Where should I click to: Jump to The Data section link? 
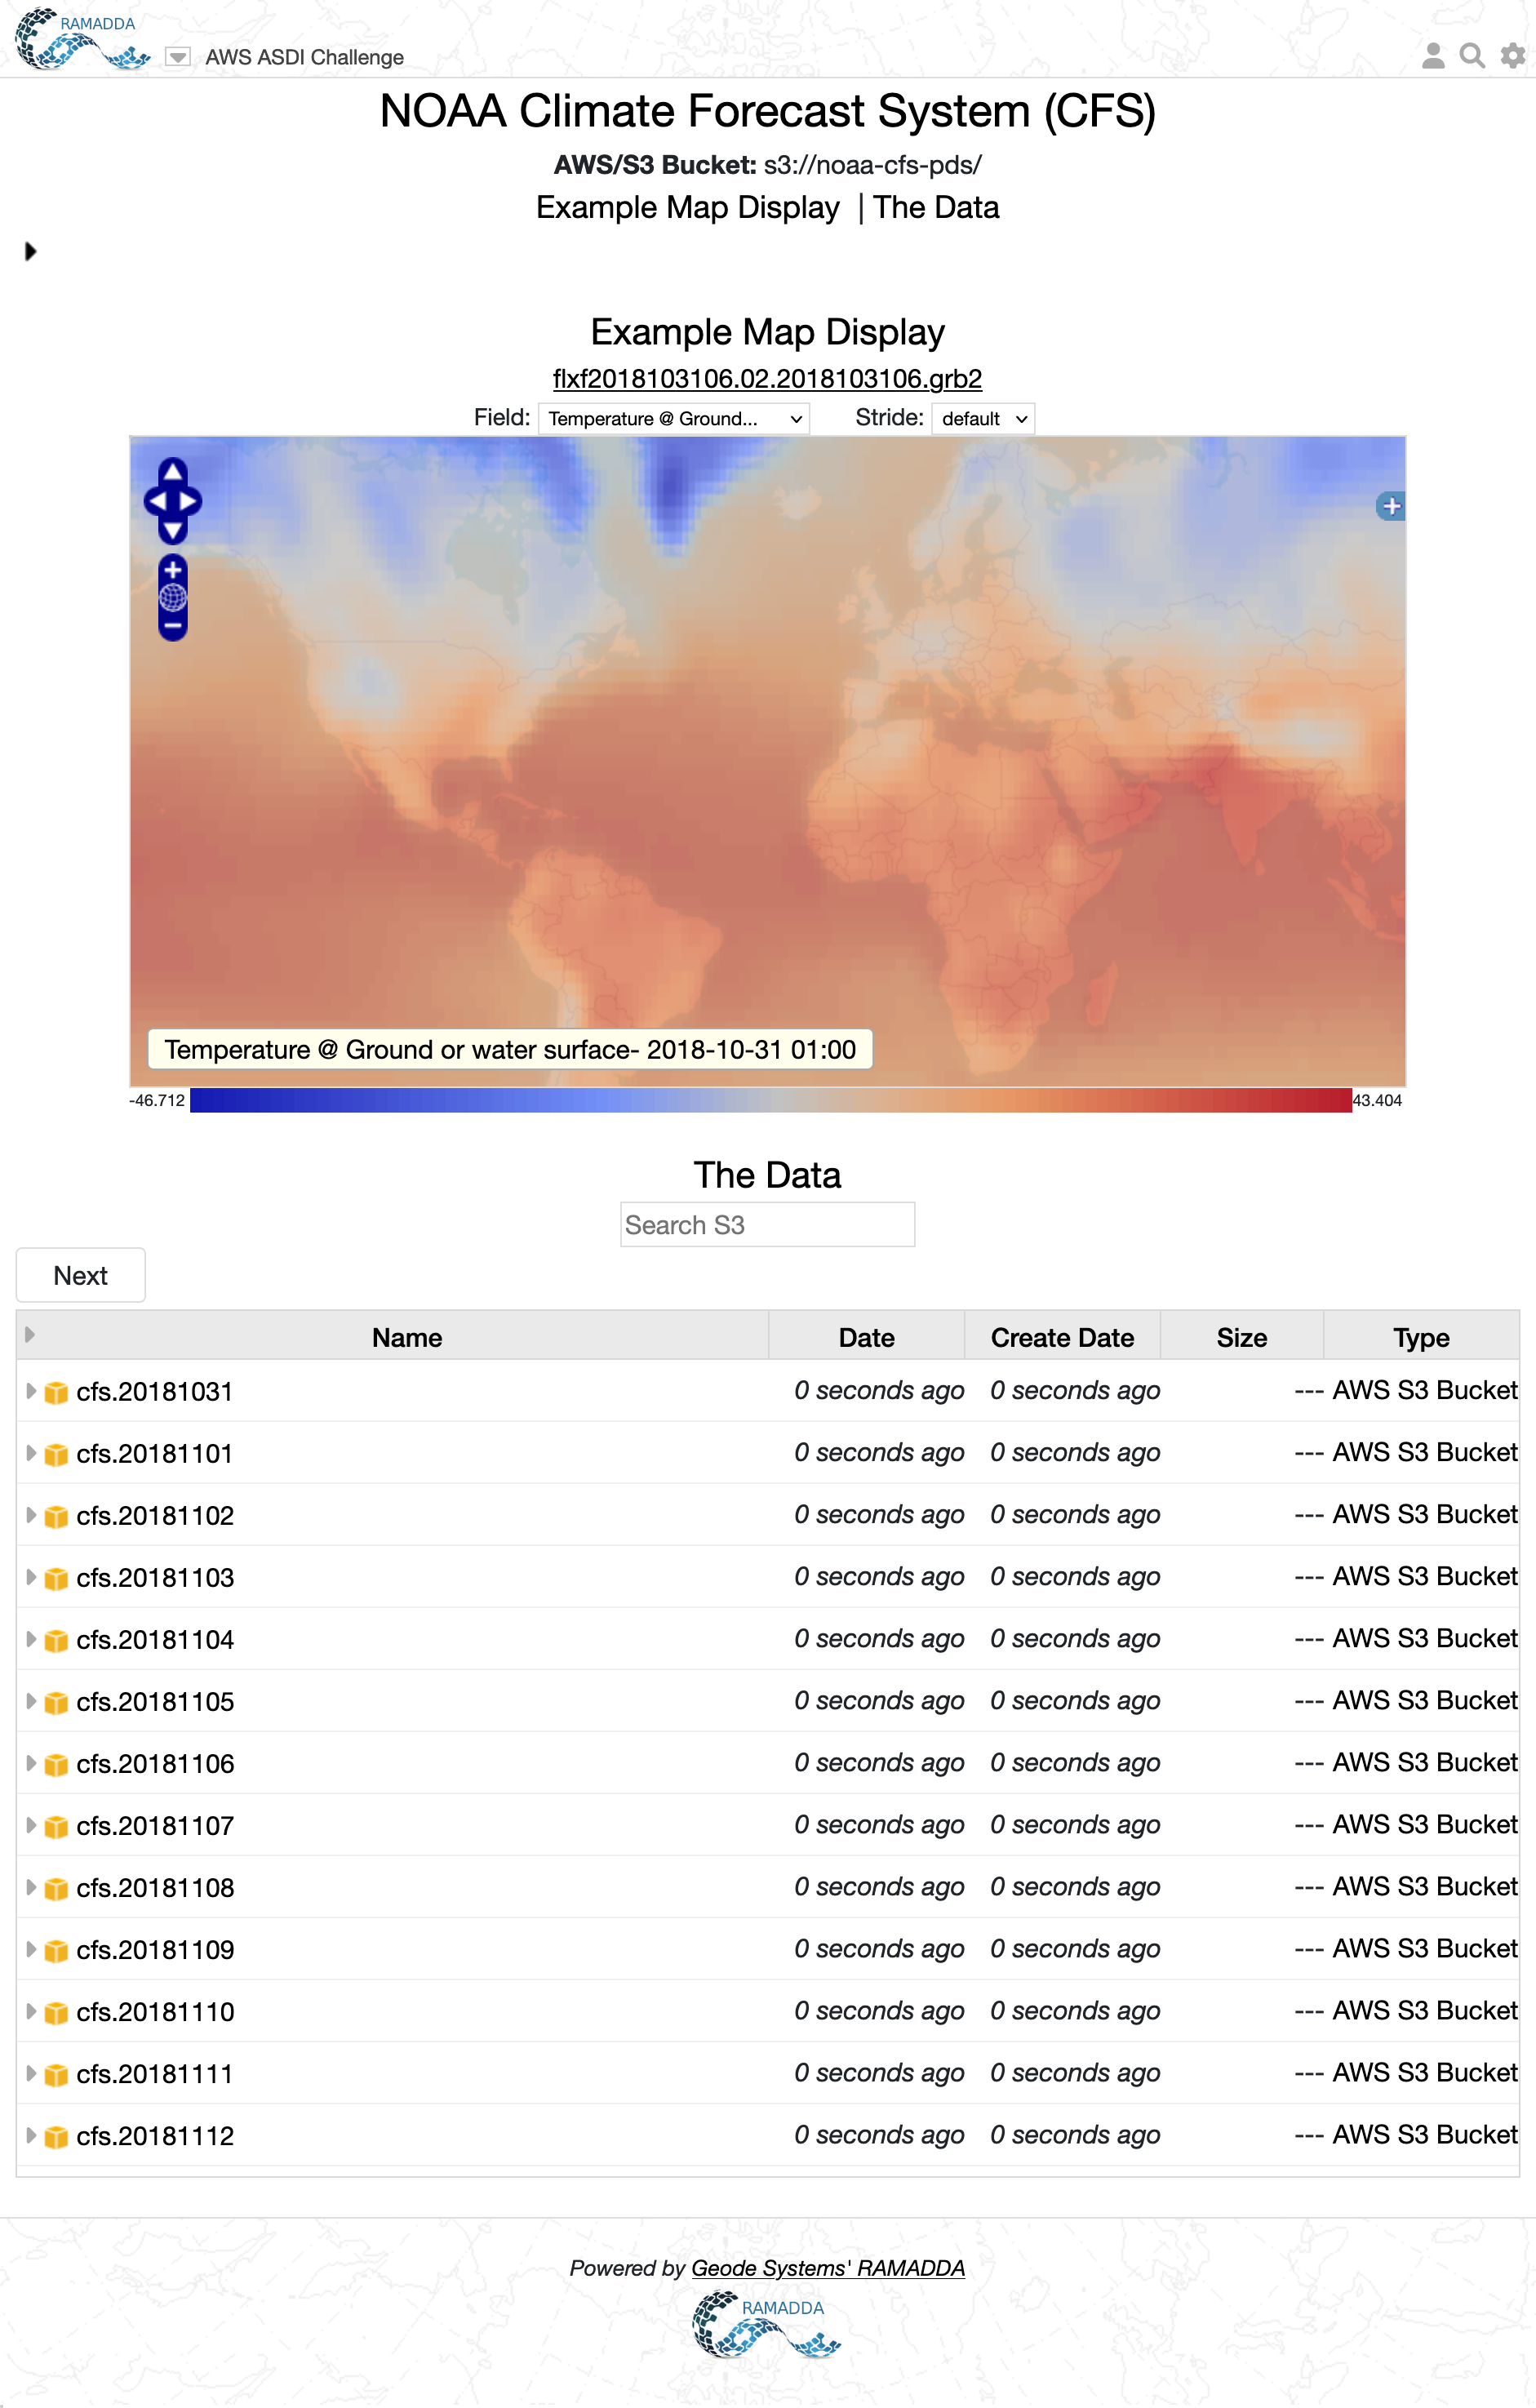click(x=936, y=208)
